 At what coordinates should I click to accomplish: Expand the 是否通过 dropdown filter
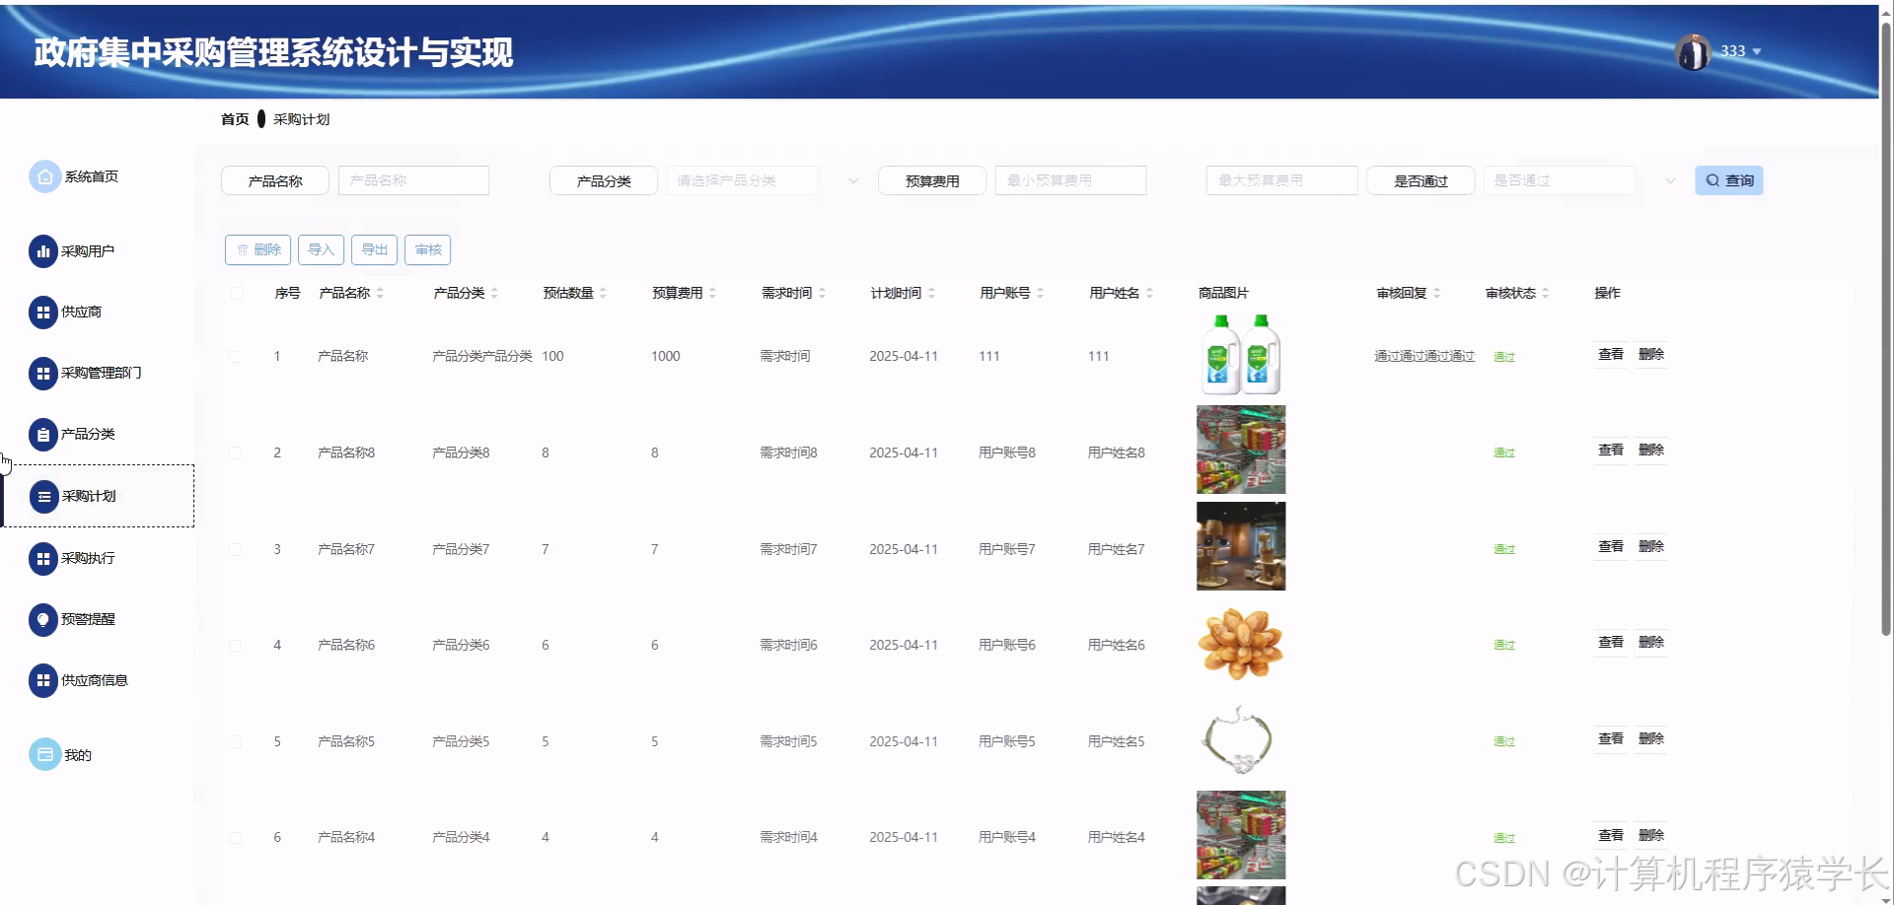[1559, 180]
